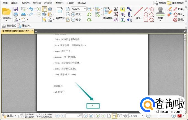The width and height of the screenshot is (188, 120).
Task: Print the document with the printer icon
Action: click(16, 14)
